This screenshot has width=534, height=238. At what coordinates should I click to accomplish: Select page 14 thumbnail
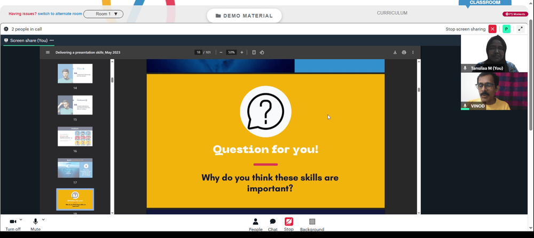[75, 74]
